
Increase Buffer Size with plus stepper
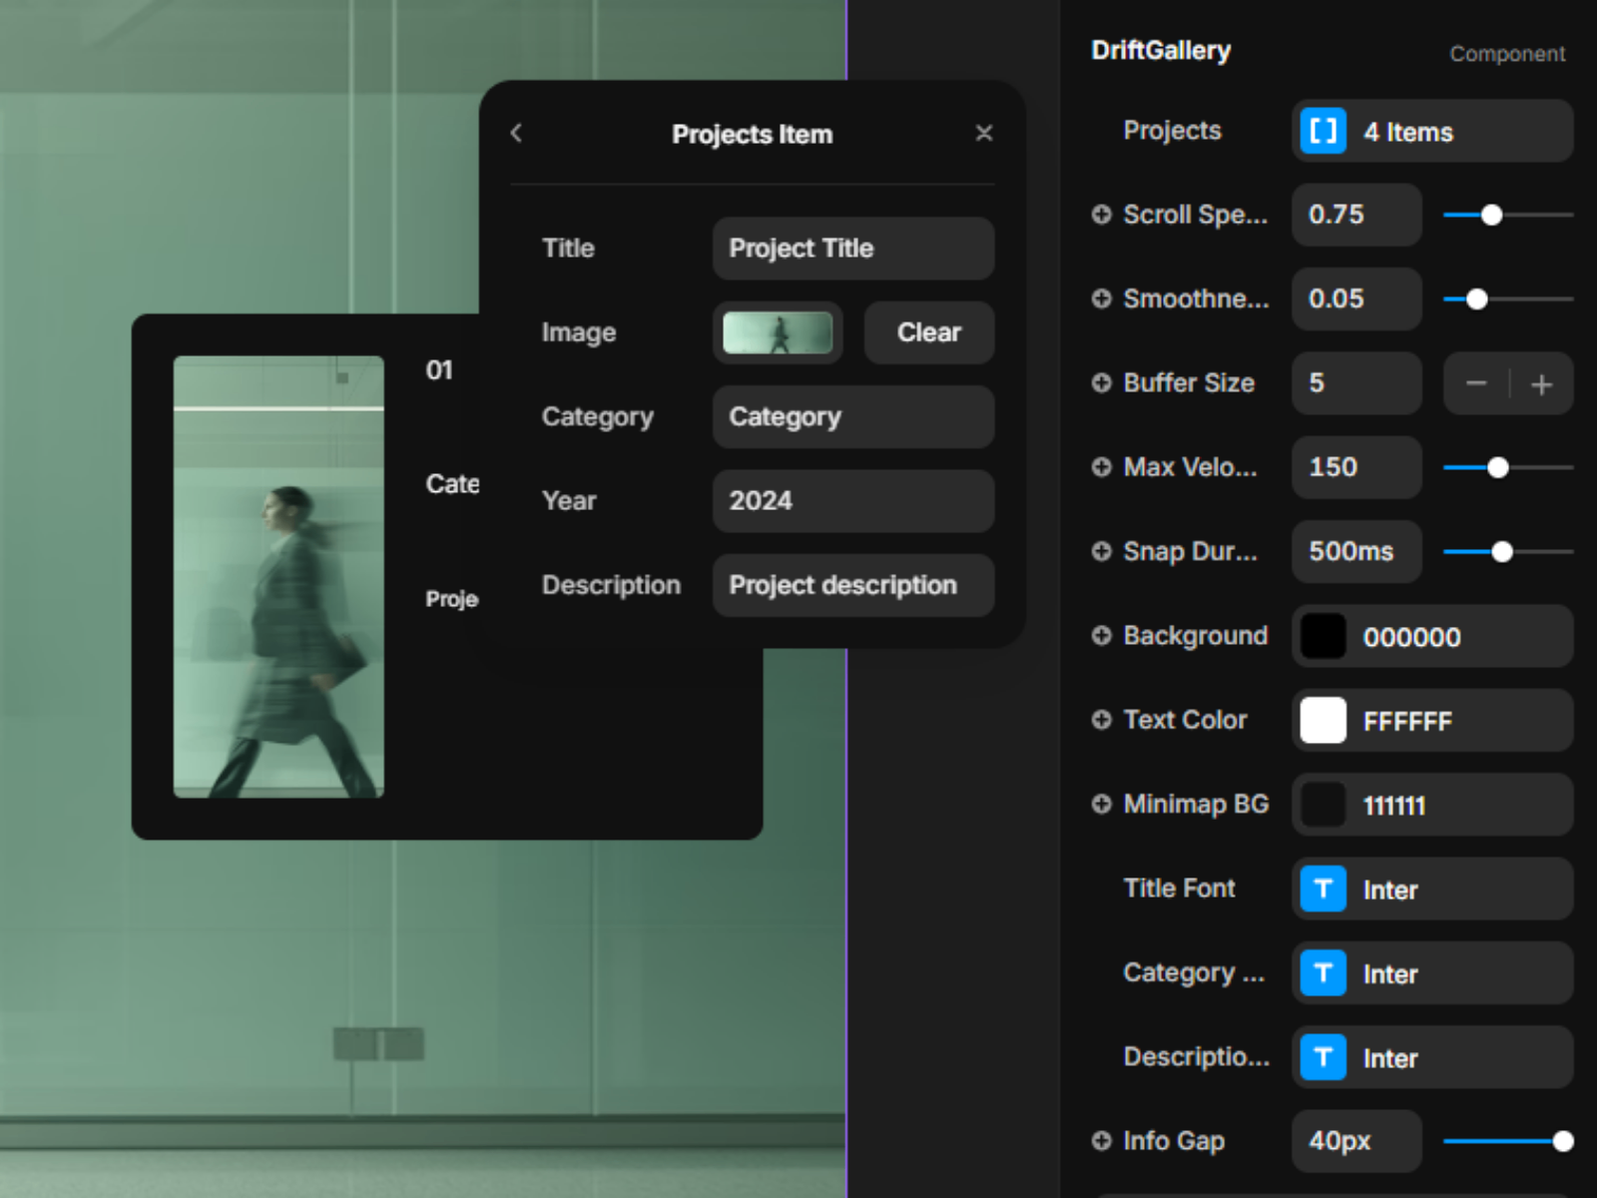click(1541, 383)
